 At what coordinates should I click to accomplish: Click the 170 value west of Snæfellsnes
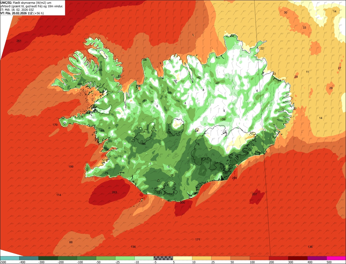click(x=55, y=125)
